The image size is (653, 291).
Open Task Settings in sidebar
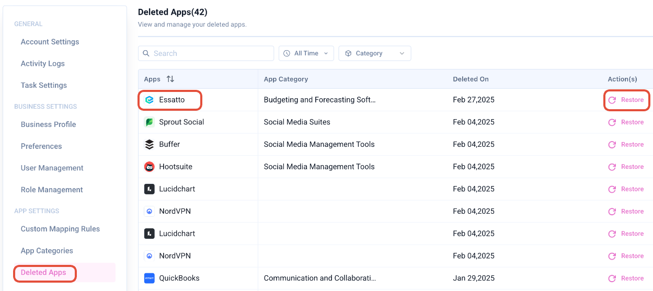44,85
